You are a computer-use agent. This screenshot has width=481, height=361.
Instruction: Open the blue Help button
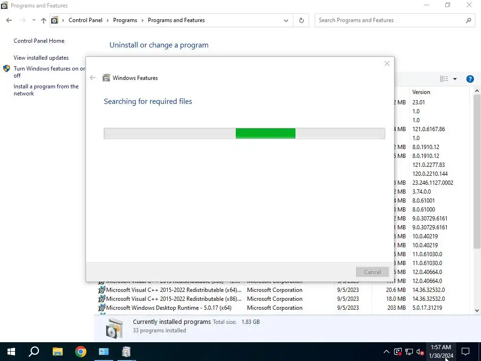pyautogui.click(x=470, y=79)
